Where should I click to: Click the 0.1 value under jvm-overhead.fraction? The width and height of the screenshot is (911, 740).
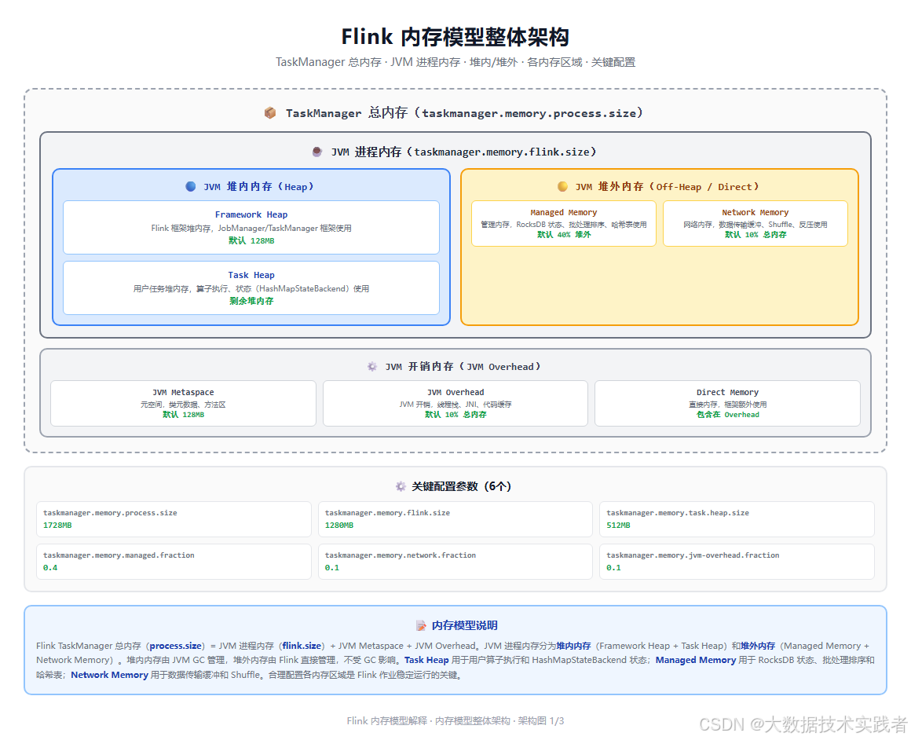pos(613,567)
